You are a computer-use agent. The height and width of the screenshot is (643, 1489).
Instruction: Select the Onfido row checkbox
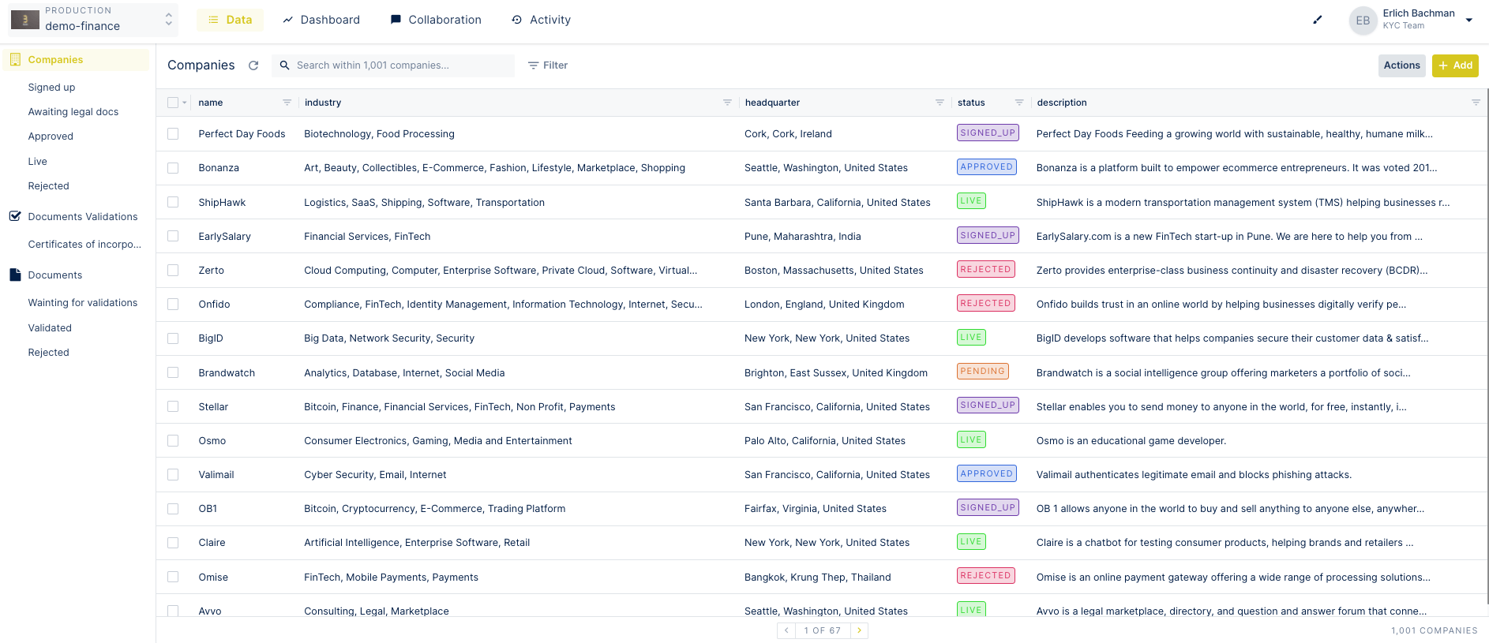point(173,304)
